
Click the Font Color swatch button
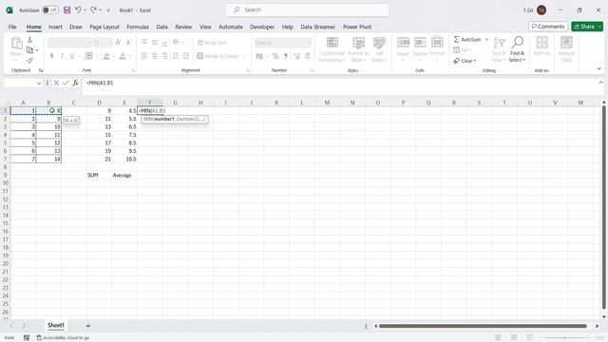(x=123, y=56)
